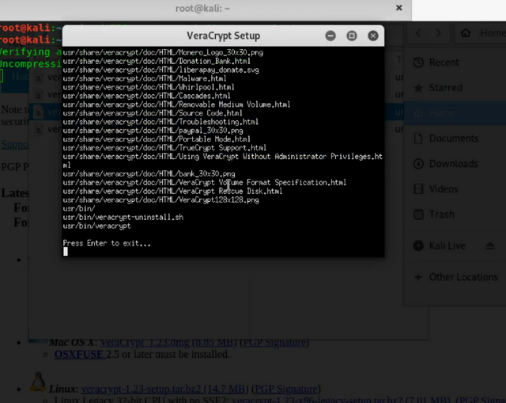Click the root@kali terminal title bar

tap(202, 9)
